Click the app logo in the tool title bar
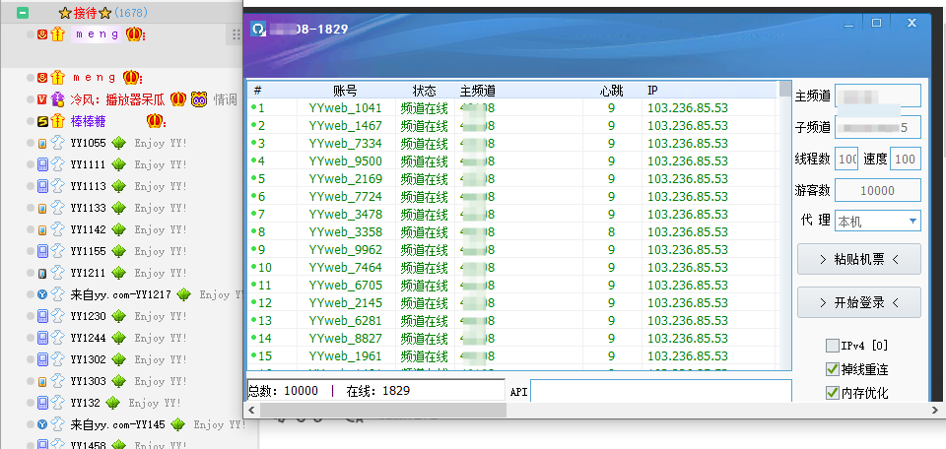946x449 pixels. coord(258,29)
